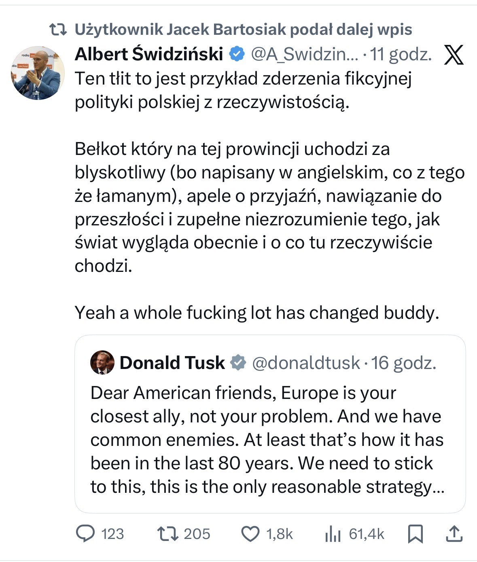Open view analytics bar chart icon
This screenshot has height=562, width=477.
click(x=333, y=534)
